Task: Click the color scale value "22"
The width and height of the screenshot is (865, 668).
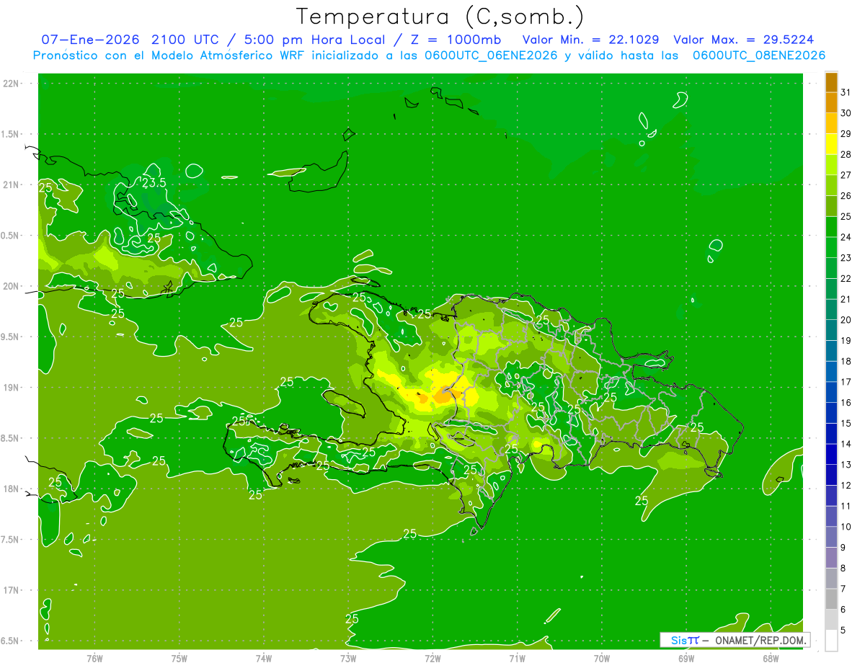Action: (846, 278)
